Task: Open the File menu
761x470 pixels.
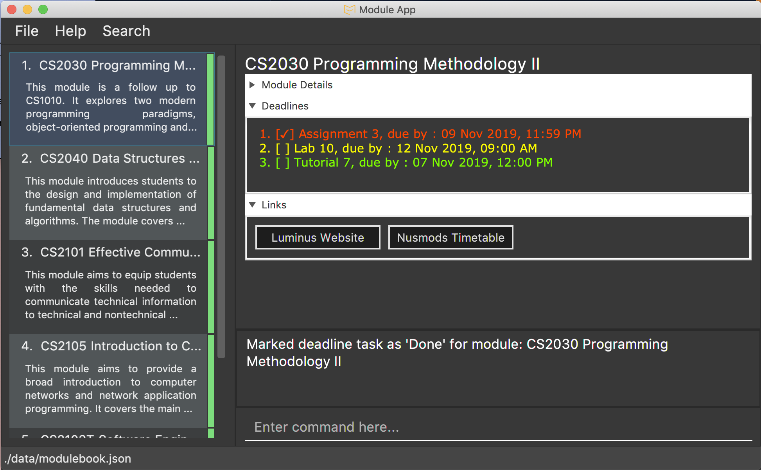Action: pos(27,31)
